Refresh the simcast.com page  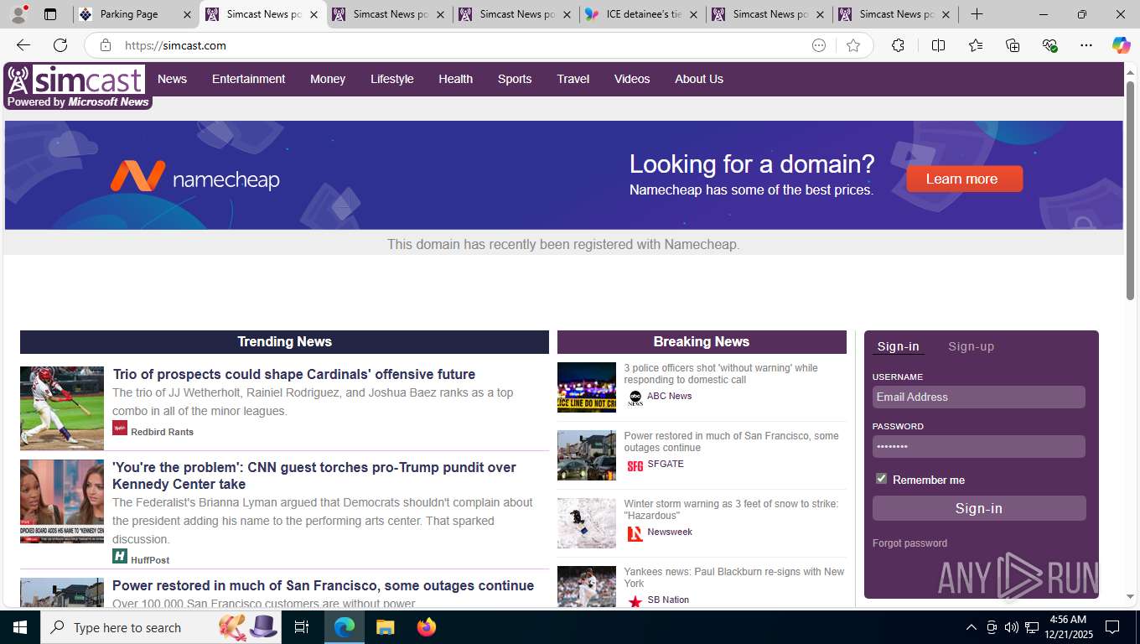60,45
